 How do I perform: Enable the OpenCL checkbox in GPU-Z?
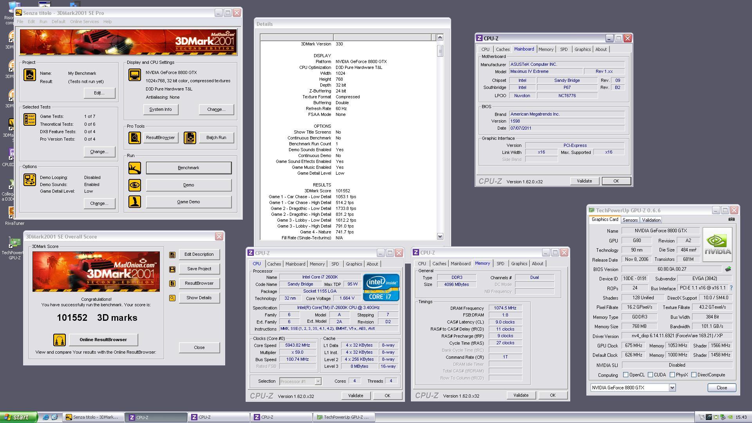coord(625,375)
